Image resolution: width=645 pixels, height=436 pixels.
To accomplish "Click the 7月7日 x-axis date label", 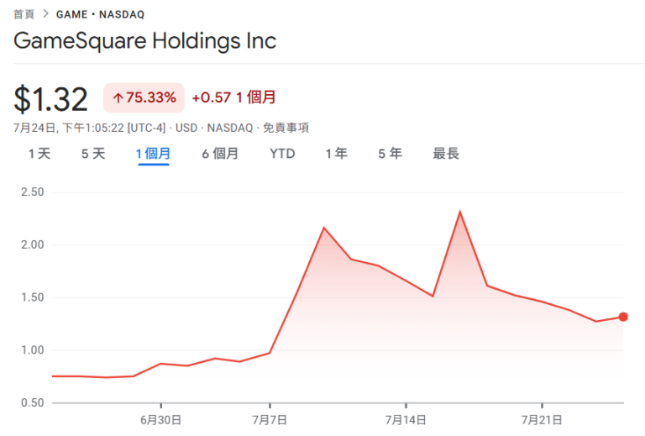I will pos(270,418).
